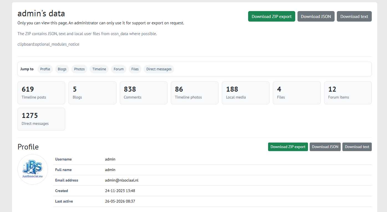Screen dimensions: 387x212
Task: Jump to the Forum section
Action: (x=119, y=69)
